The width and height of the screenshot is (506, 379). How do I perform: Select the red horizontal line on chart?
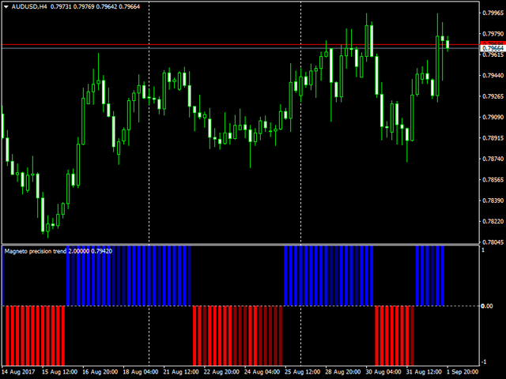(240, 44)
